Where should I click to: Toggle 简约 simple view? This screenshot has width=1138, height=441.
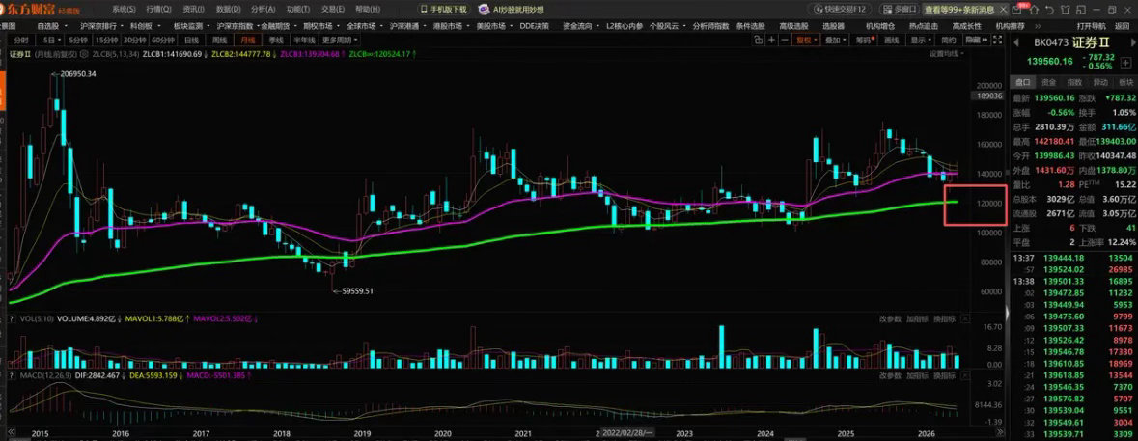[949, 40]
